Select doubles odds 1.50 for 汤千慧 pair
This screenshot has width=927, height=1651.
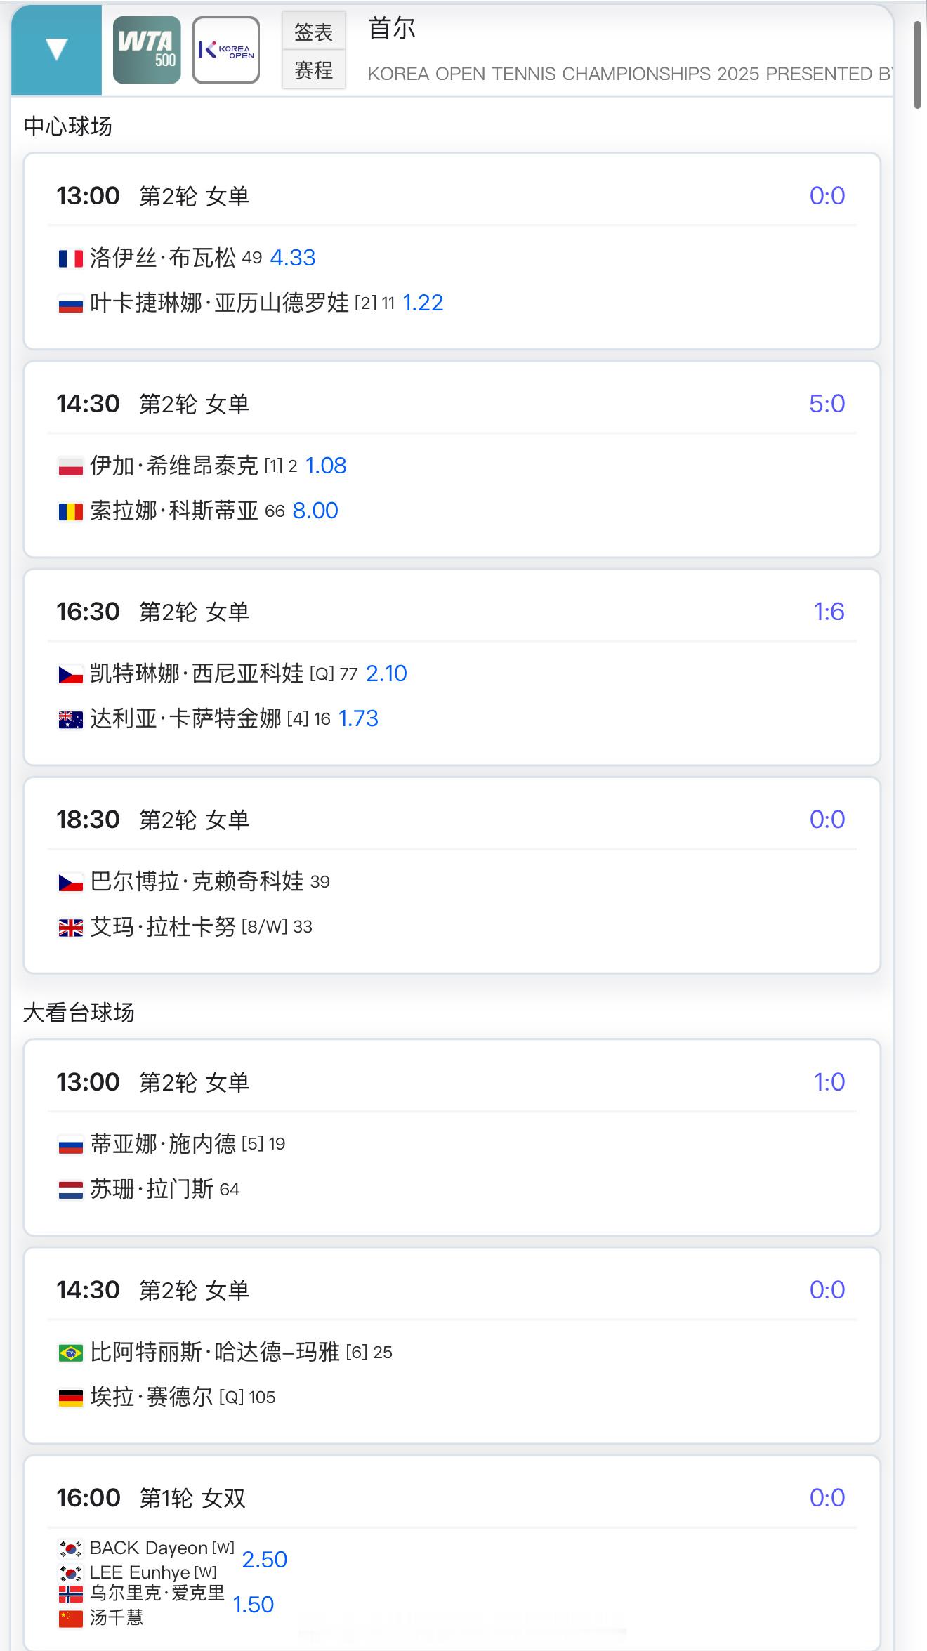click(253, 1604)
